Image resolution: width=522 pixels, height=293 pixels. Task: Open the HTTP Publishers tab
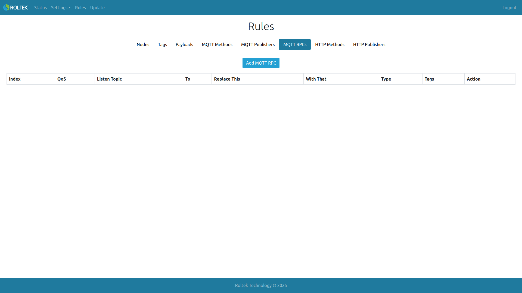(x=369, y=44)
